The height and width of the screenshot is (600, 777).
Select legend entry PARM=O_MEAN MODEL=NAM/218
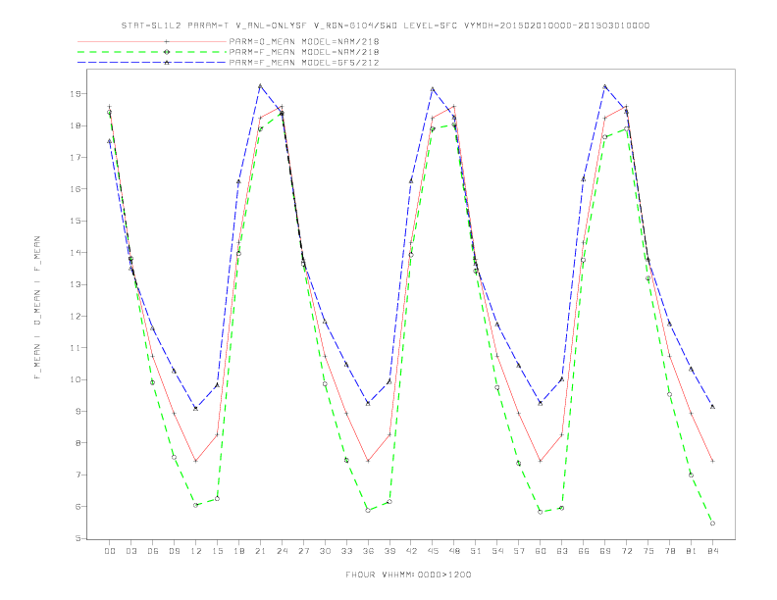tap(304, 41)
